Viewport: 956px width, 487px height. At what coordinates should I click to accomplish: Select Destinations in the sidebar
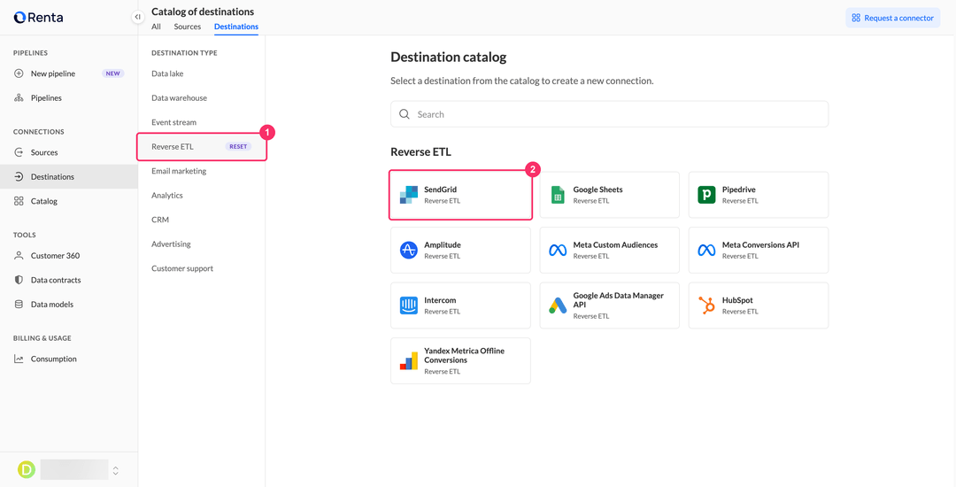coord(69,177)
